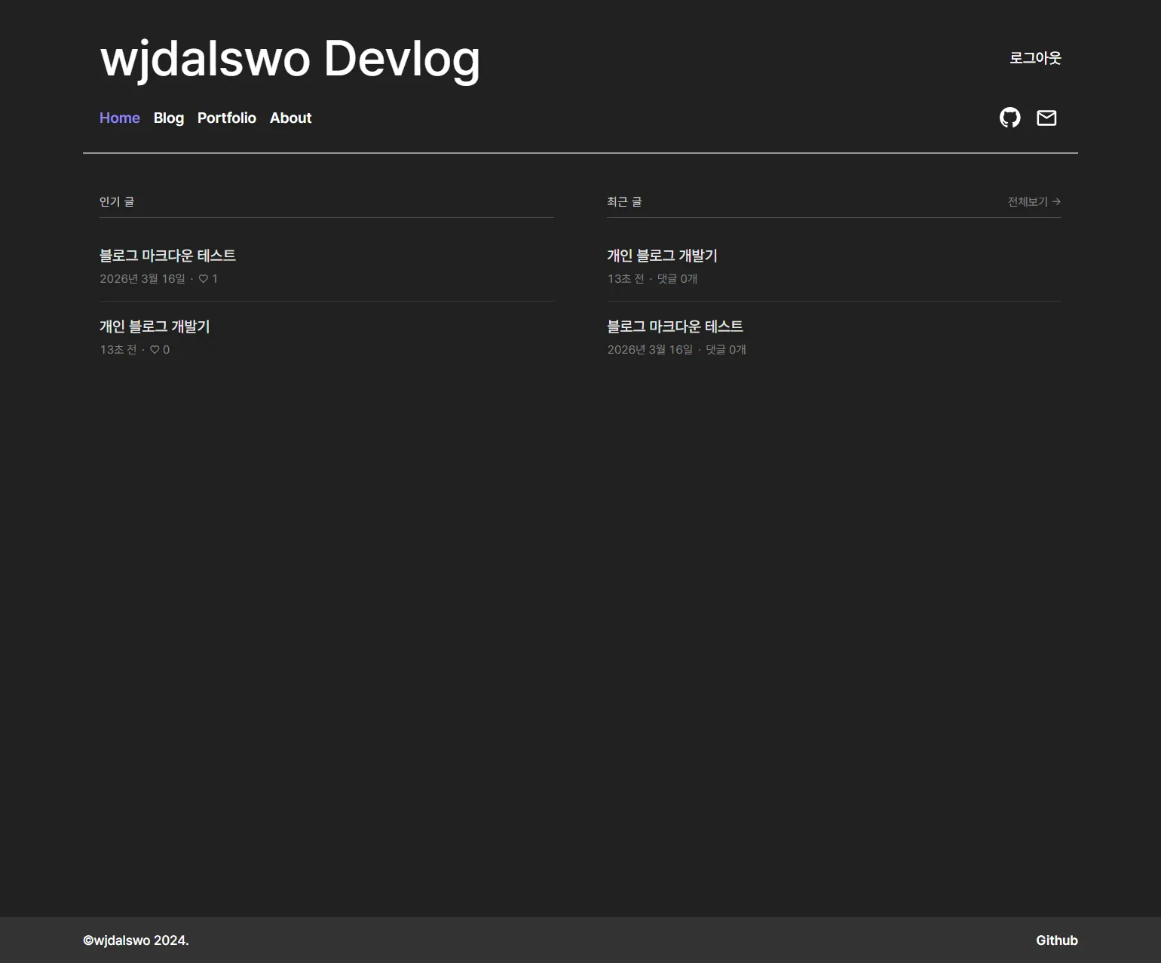The image size is (1161, 963).
Task: Click 댓글 0개 under recent 개인 블로그 개발기
Action: [677, 279]
